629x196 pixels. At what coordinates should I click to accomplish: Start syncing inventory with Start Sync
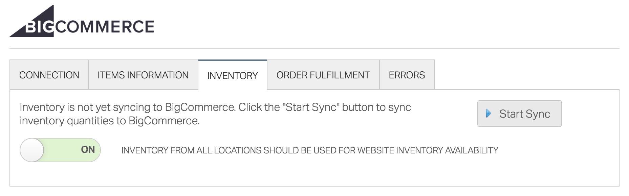[x=520, y=114]
